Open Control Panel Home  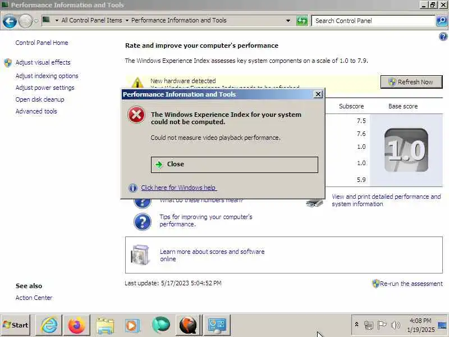coord(42,43)
